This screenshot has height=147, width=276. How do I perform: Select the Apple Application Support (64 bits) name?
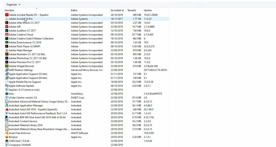click(28, 78)
